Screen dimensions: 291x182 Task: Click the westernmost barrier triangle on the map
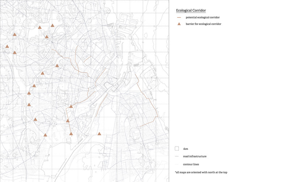tap(7, 46)
